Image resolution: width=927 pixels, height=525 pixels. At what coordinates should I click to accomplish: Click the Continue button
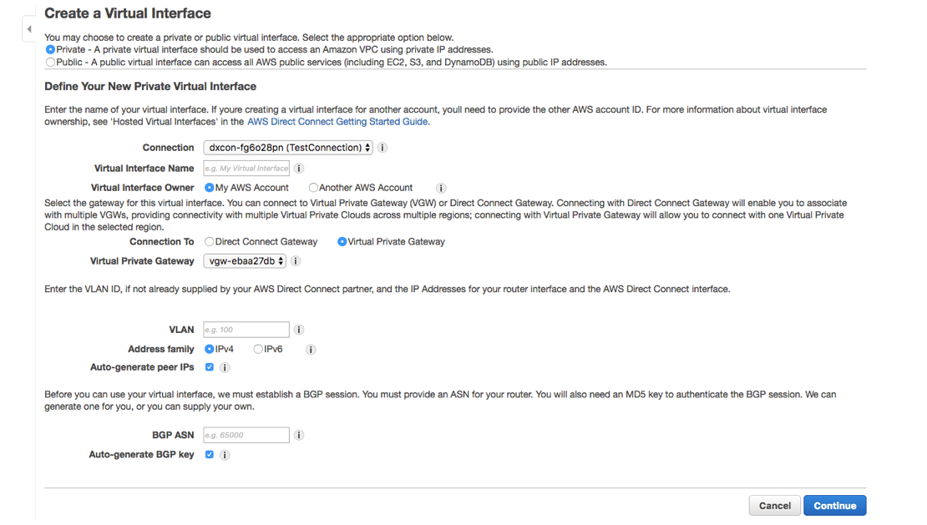834,506
